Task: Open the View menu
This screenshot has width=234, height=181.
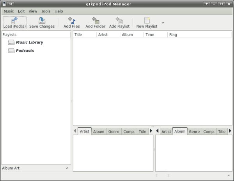Action: point(33,11)
